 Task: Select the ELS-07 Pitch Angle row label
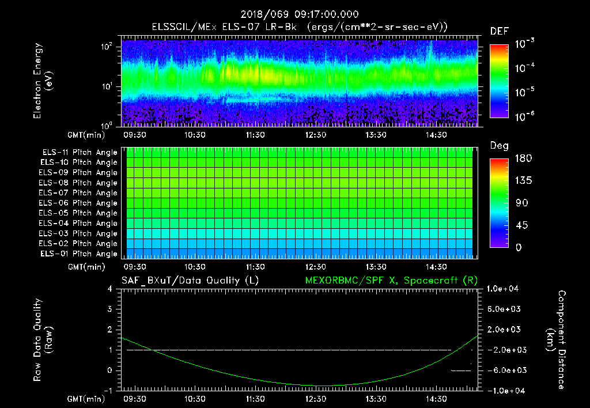click(x=78, y=192)
